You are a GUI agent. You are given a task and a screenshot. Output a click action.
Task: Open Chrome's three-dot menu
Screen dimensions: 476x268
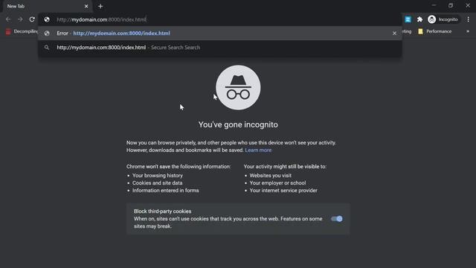(468, 19)
